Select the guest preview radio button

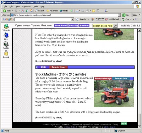[16, 25]
